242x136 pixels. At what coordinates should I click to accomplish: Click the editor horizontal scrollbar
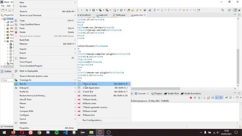click(155, 88)
